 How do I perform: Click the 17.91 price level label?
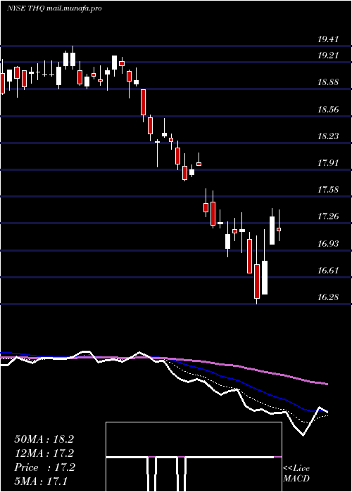point(328,163)
